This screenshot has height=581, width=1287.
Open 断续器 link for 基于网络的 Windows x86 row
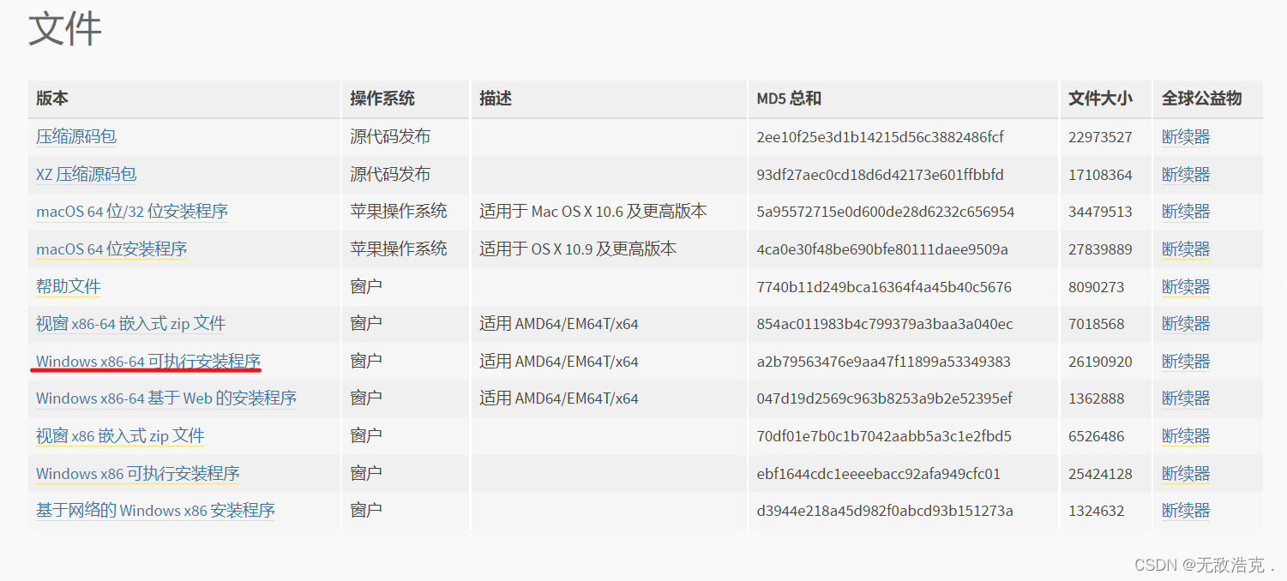point(1186,510)
